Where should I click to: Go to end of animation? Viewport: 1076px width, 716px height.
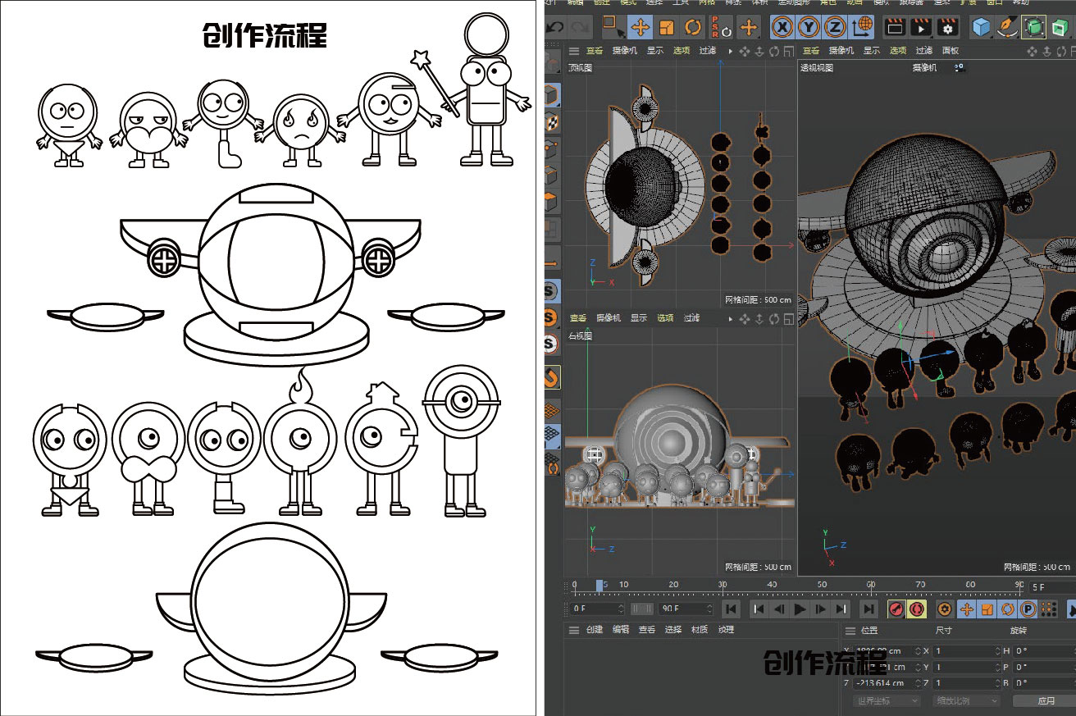coord(868,609)
